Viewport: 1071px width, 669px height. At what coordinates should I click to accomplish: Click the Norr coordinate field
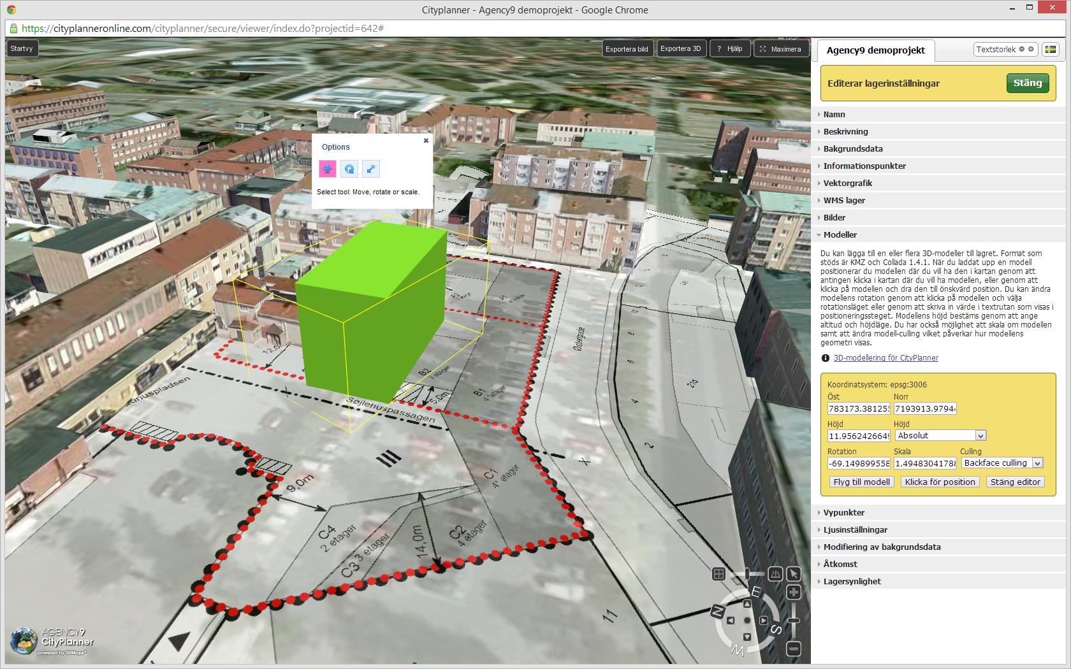click(x=925, y=408)
